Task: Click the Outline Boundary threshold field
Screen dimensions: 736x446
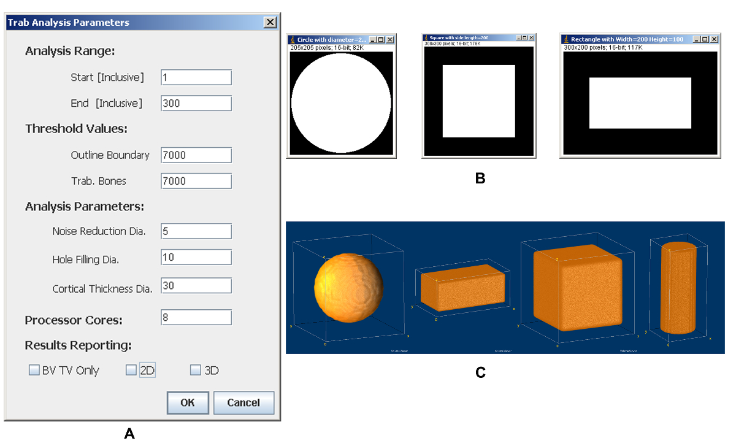Action: pyautogui.click(x=196, y=155)
